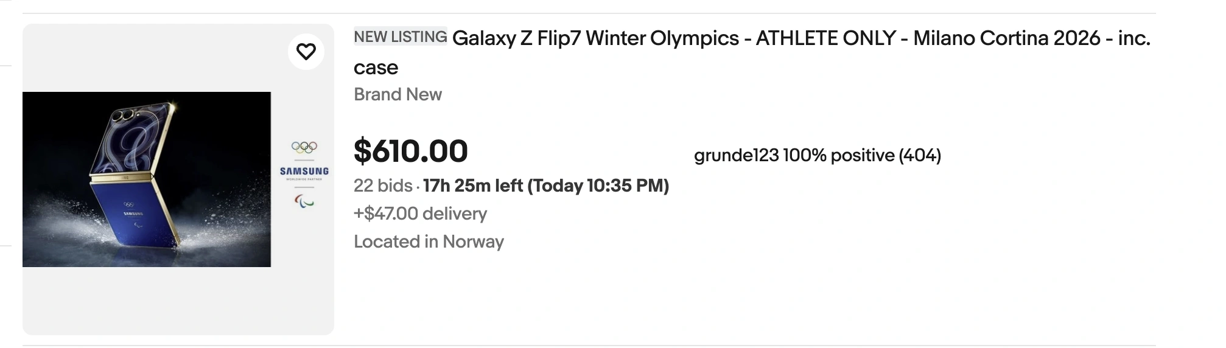Viewport: 1226px width, 348px height.
Task: Click the "ATHLETE ONLY" text in title
Action: (825, 38)
